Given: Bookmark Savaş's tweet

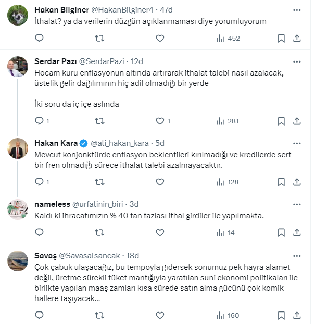Looking at the screenshot, I should pyautogui.click(x=281, y=315).
